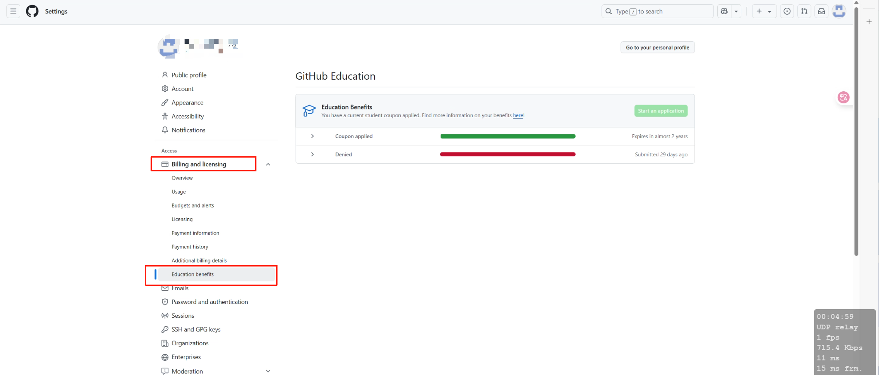Open Additional billing details
The width and height of the screenshot is (879, 375).
[x=199, y=260]
